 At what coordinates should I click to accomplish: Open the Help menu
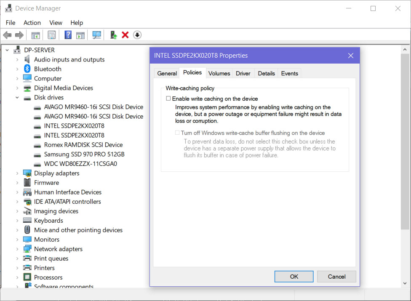pyautogui.click(x=77, y=23)
